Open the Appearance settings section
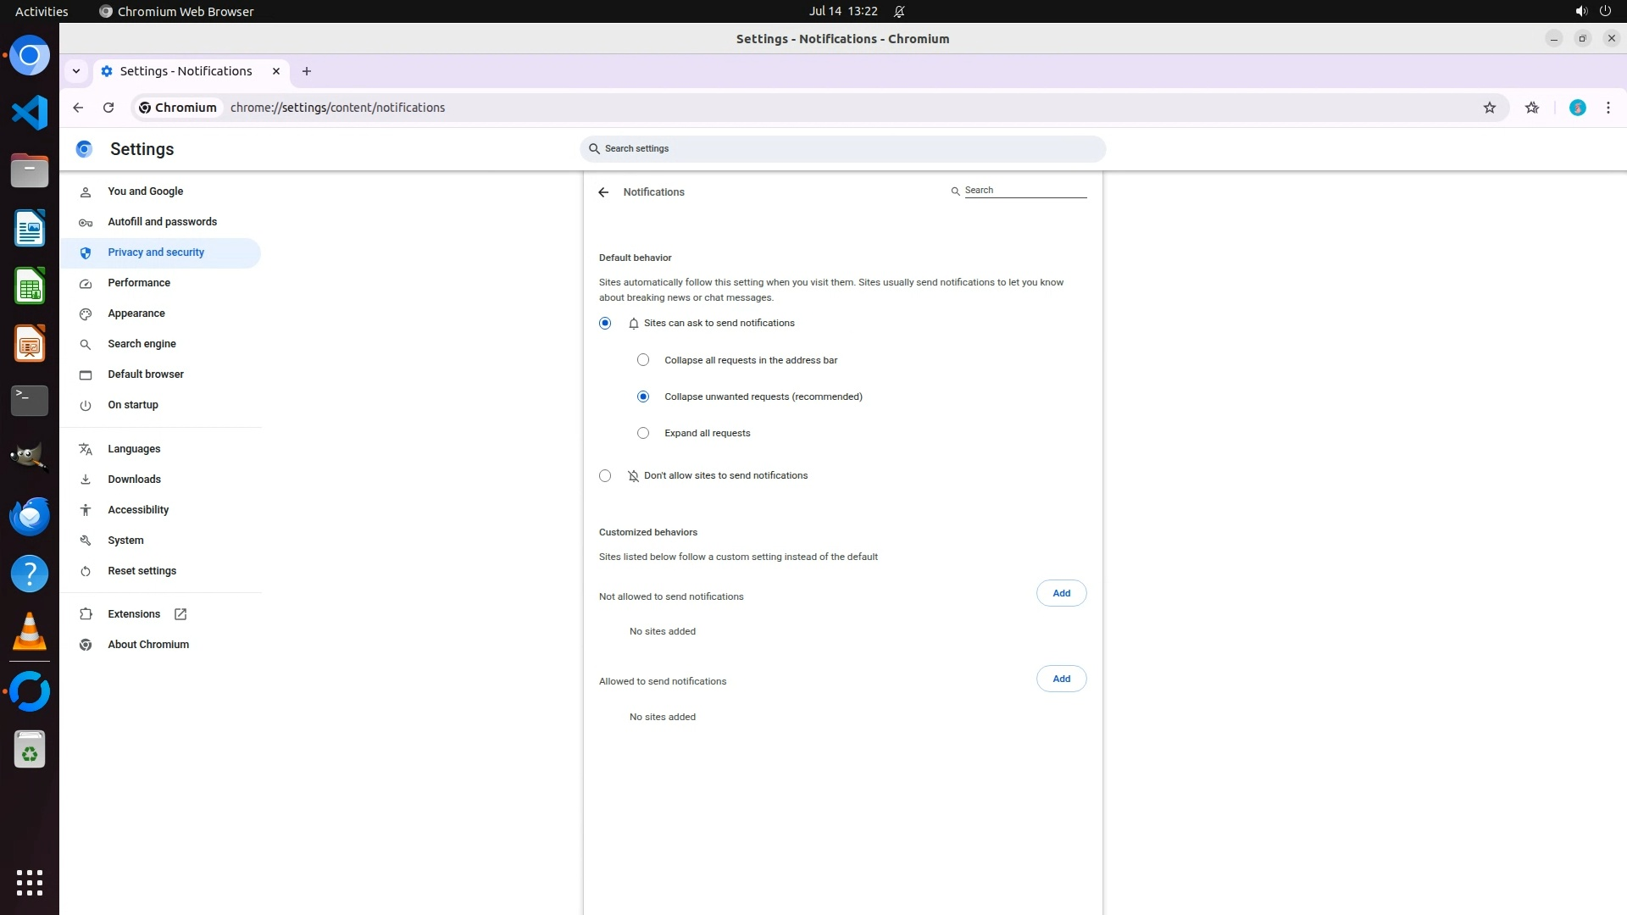 point(136,313)
